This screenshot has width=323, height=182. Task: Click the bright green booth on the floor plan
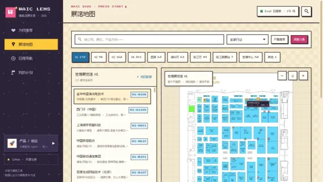pyautogui.click(x=192, y=109)
